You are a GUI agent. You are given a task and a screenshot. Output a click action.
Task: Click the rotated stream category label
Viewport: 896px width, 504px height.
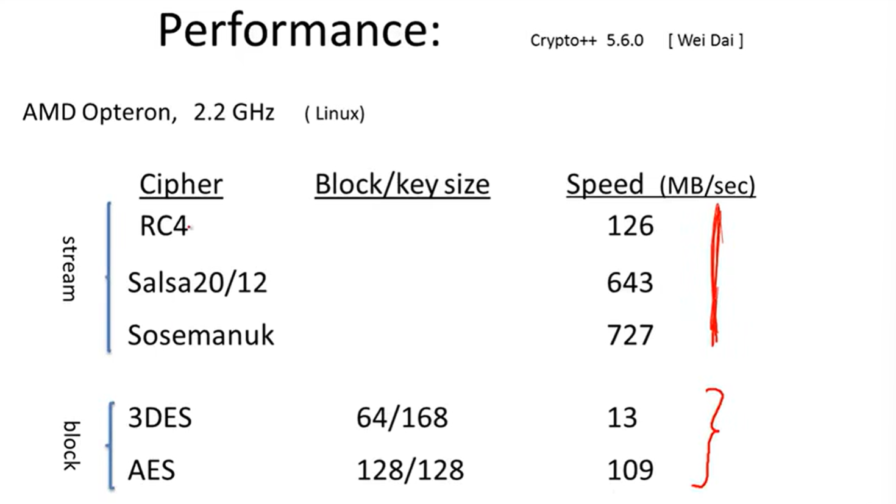69,269
